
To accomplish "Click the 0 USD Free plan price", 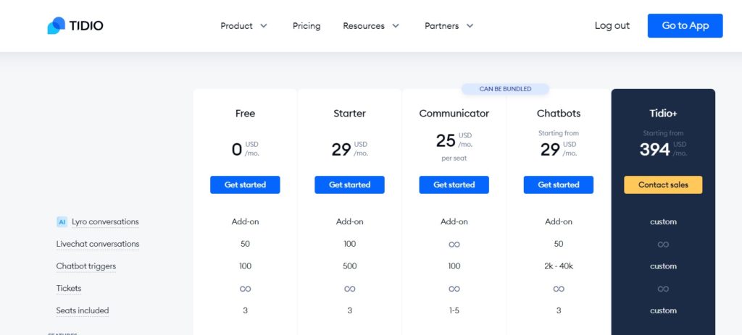I will pos(245,149).
